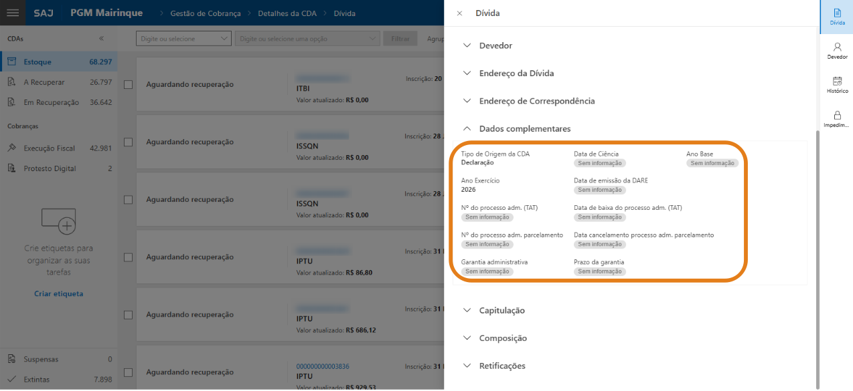Click the Dívida panel vertical scrollbar
Image resolution: width=853 pixels, height=391 pixels.
(818, 254)
